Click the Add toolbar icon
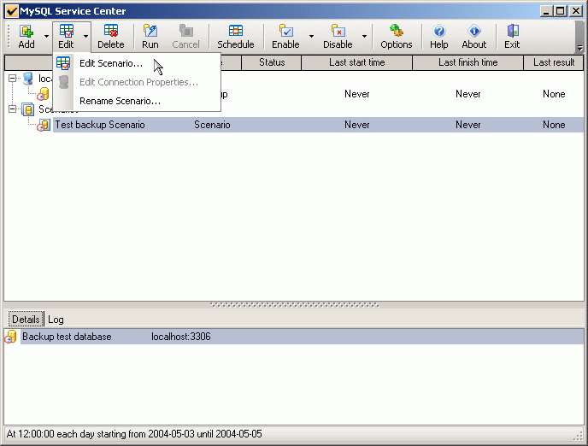The image size is (588, 446). pos(26,37)
